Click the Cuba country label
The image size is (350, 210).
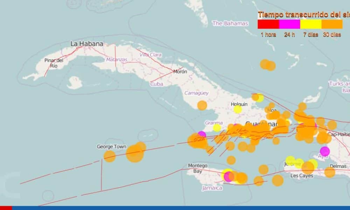pyautogui.click(x=157, y=84)
